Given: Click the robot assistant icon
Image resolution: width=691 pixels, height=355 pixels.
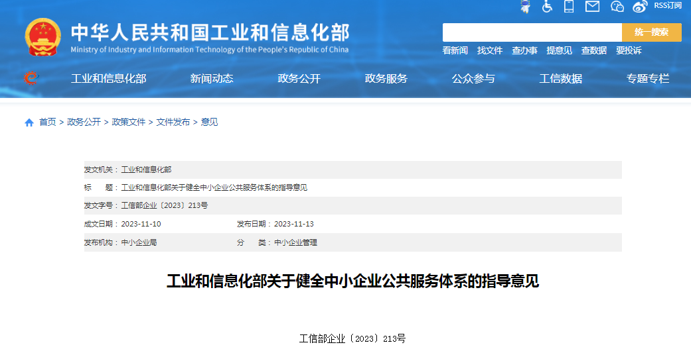Looking at the screenshot, I should pos(525,7).
